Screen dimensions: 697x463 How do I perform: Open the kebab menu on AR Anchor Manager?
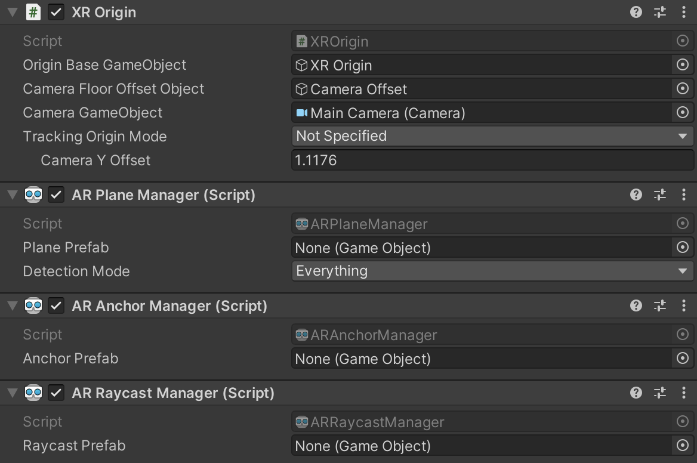[x=684, y=305]
